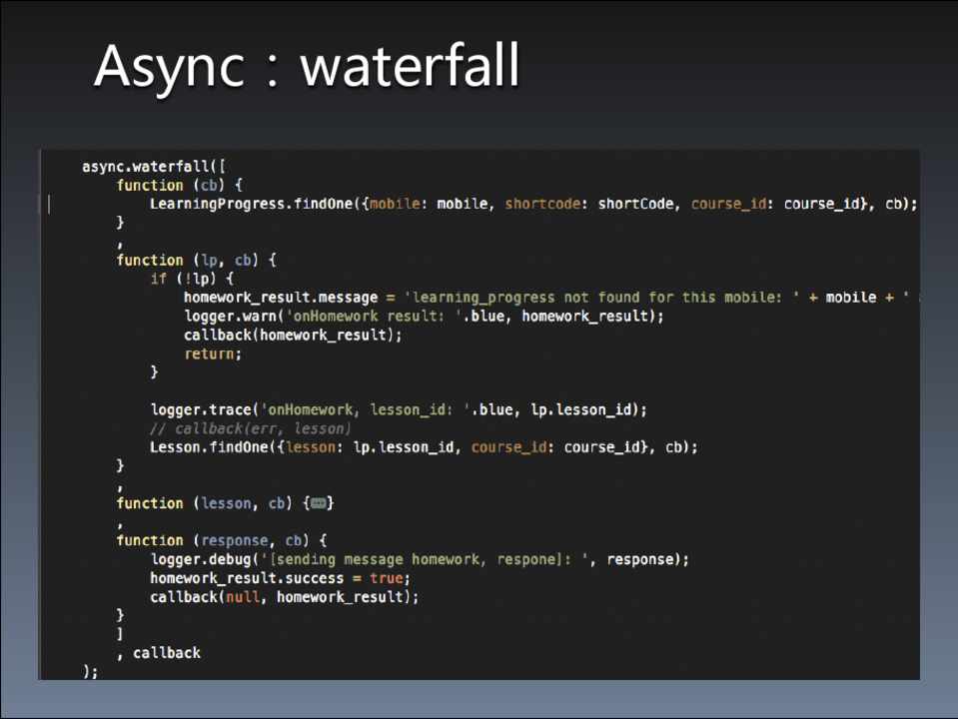958x719 pixels.
Task: Expand the folded code block marker
Action: pyautogui.click(x=320, y=503)
